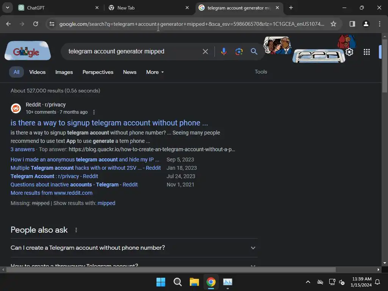Open the monitor app on taskbar
Image resolution: width=388 pixels, height=291 pixels.
[228, 282]
